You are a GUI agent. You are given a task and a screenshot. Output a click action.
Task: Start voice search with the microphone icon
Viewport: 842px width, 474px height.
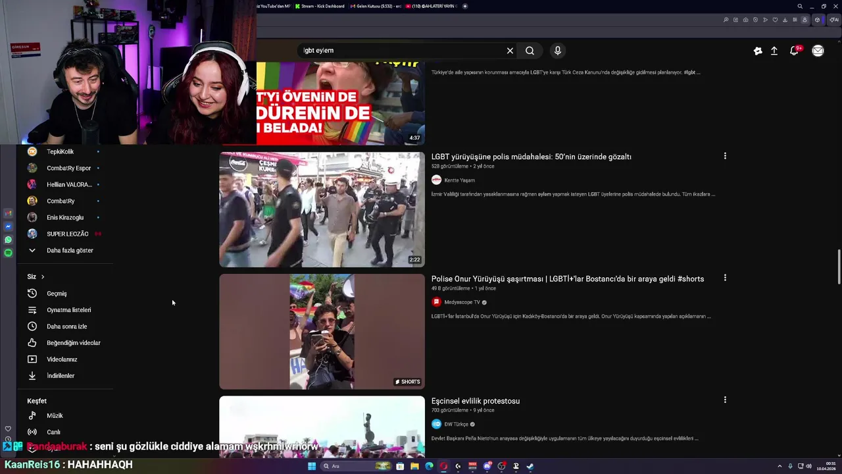click(558, 51)
